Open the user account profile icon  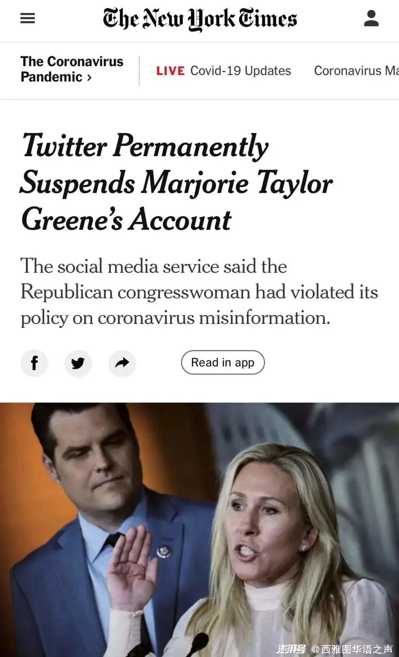click(x=371, y=18)
